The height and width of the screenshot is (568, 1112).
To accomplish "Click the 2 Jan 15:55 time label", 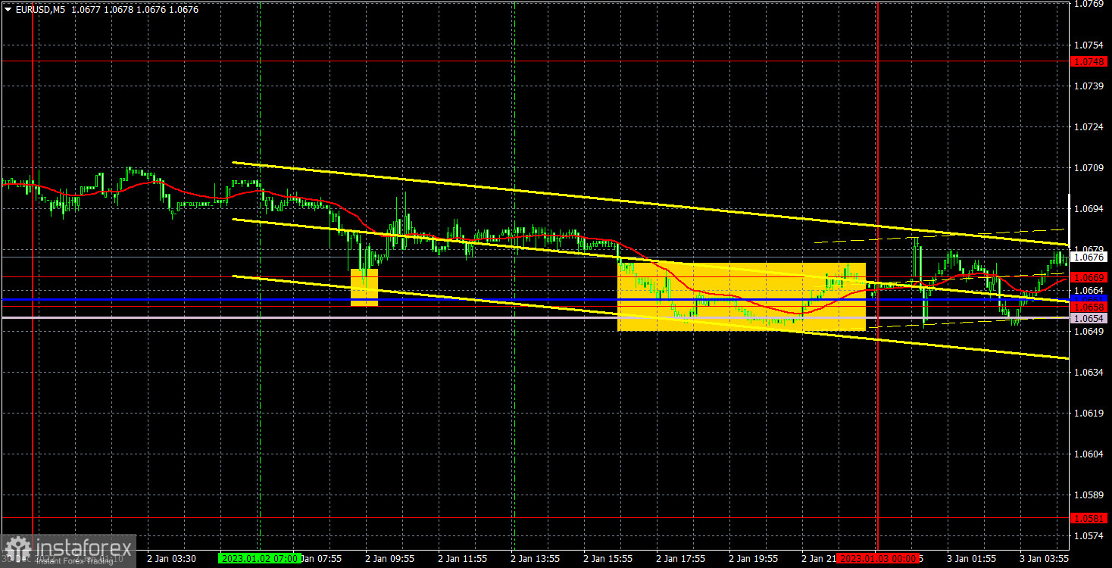I will point(608,558).
